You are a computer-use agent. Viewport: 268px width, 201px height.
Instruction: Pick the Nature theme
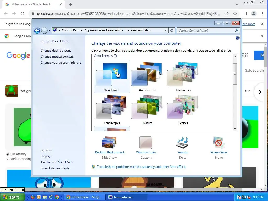click(147, 110)
